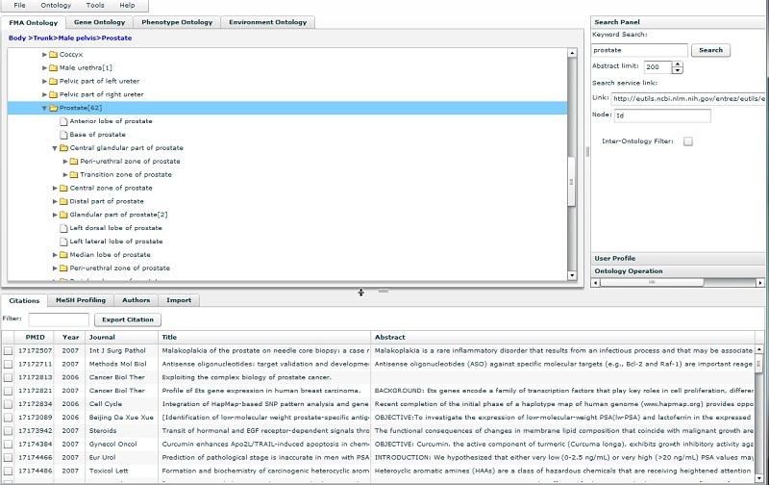Click Central glandular part folder icon
Image resolution: width=769 pixels, height=485 pixels.
(63, 148)
